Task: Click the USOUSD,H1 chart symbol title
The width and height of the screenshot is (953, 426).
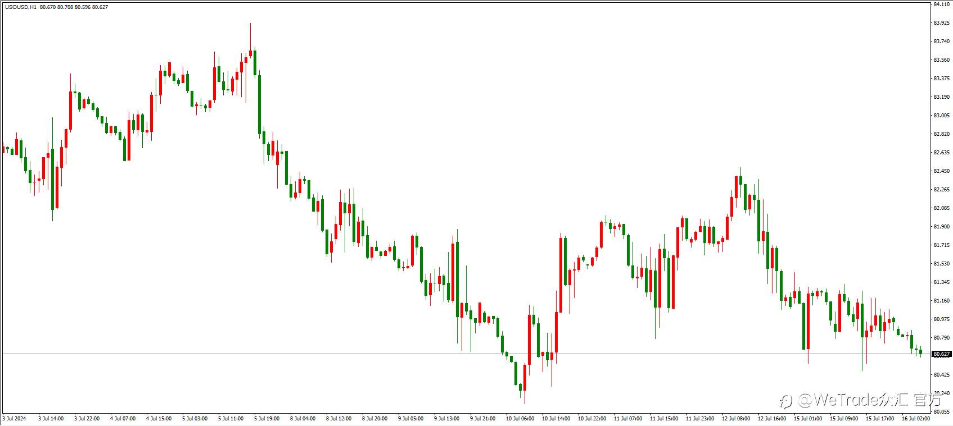Action: (x=20, y=7)
